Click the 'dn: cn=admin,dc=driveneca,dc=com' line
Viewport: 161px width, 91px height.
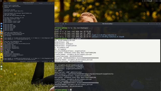[x=69, y=65]
